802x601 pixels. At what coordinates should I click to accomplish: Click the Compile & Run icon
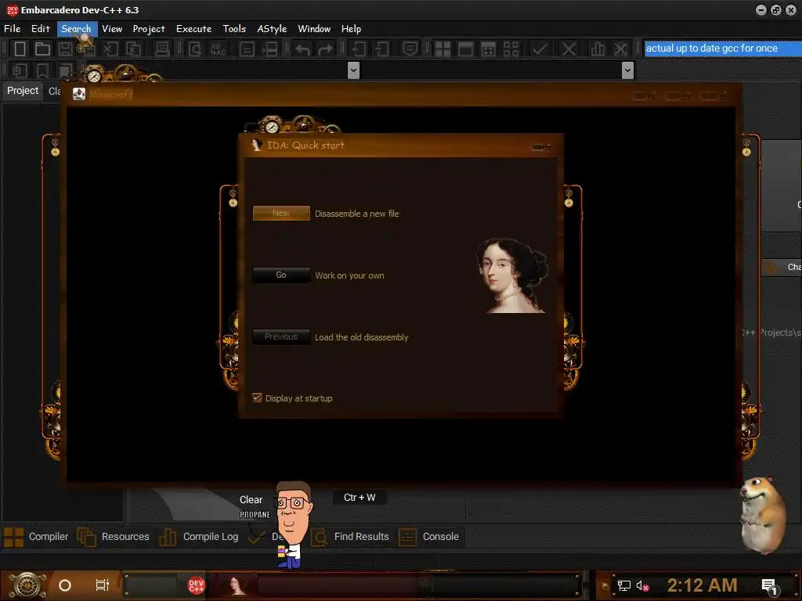click(489, 49)
